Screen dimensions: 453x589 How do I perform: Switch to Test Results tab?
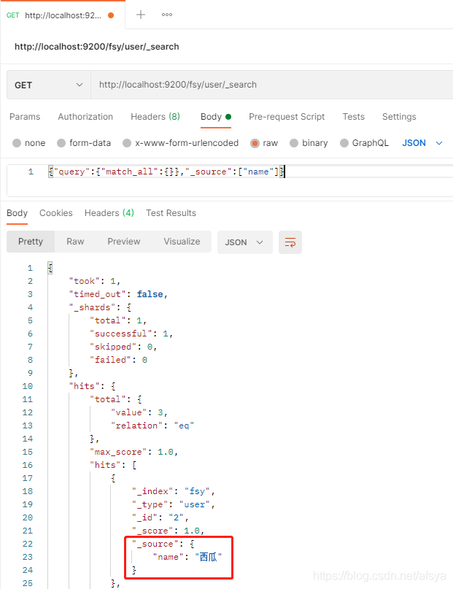171,213
